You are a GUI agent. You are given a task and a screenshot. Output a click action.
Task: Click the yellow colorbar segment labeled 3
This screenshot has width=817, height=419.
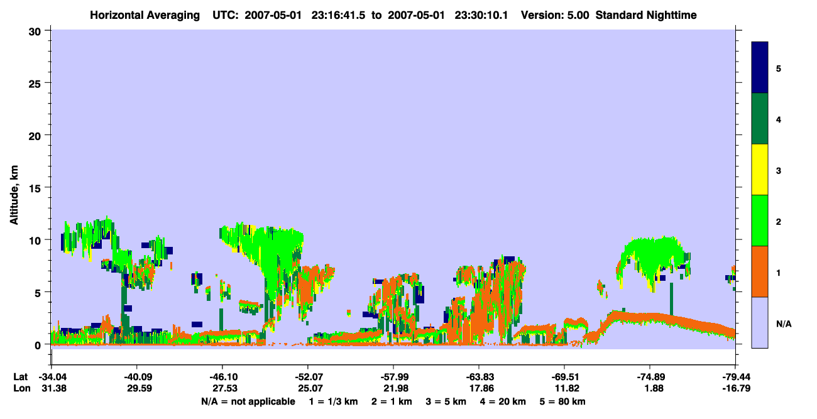(x=760, y=170)
